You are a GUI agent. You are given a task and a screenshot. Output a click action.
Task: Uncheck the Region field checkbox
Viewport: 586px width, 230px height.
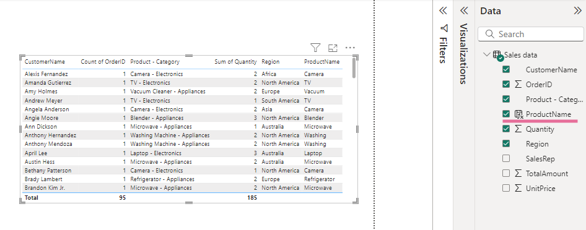(x=506, y=144)
